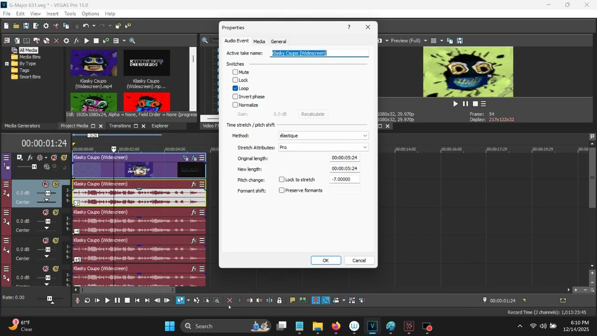Check Preserve formants
Image resolution: width=597 pixels, height=336 pixels.
pyautogui.click(x=282, y=190)
